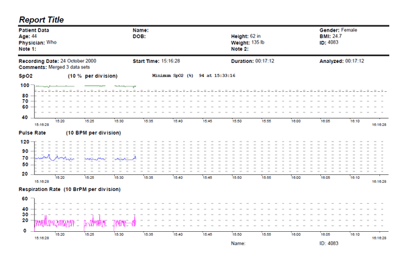Click the "Report Title" heading
This screenshot has height=264, width=408.
pos(42,19)
